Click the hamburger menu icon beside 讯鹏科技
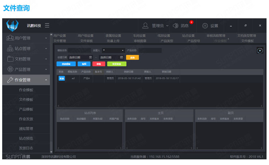Image resolution: width=269 pixels, height=165 pixels. (47, 26)
